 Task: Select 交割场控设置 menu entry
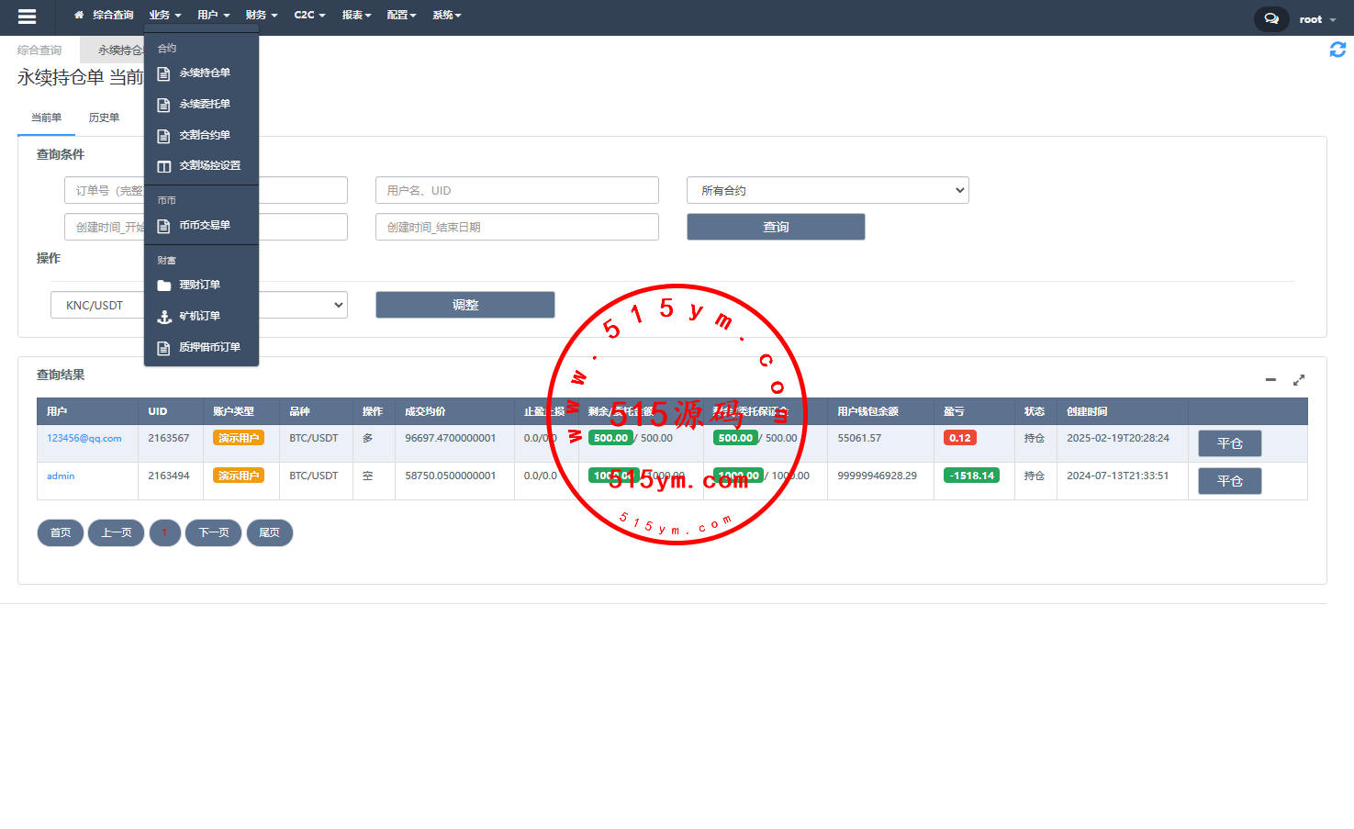(209, 166)
